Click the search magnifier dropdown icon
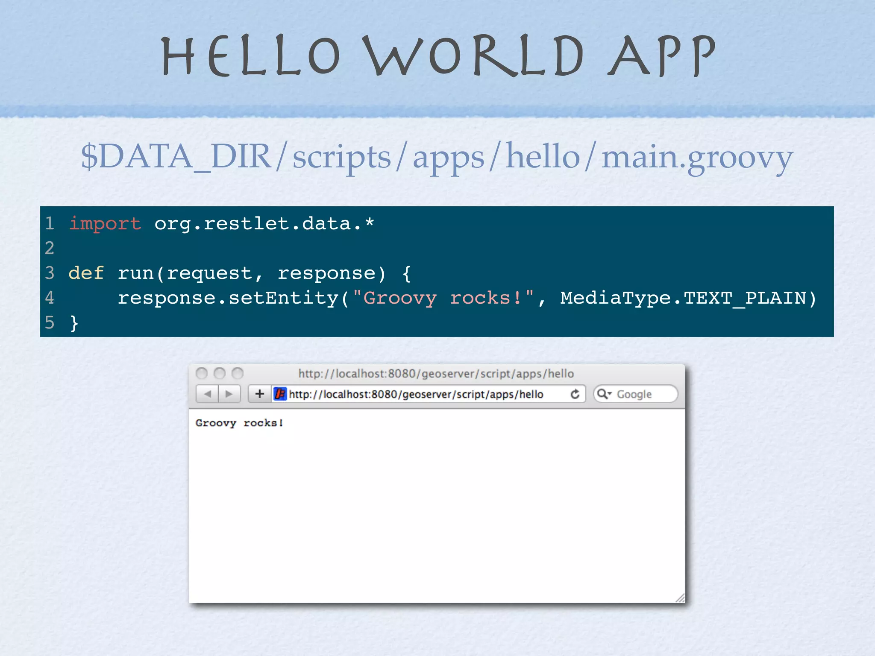 (x=604, y=394)
